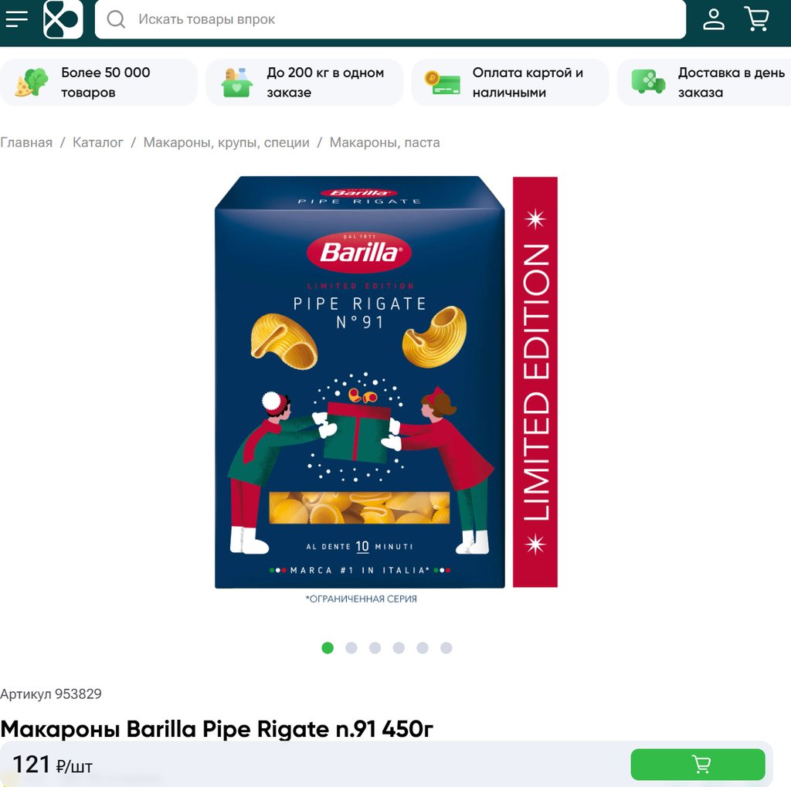
Task: Click the Barilla product image
Action: pyautogui.click(x=386, y=389)
